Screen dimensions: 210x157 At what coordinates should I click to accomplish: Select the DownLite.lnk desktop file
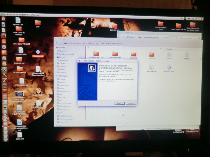(21, 51)
